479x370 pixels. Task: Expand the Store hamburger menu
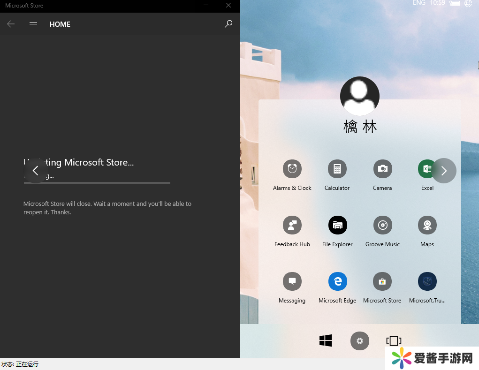[33, 24]
